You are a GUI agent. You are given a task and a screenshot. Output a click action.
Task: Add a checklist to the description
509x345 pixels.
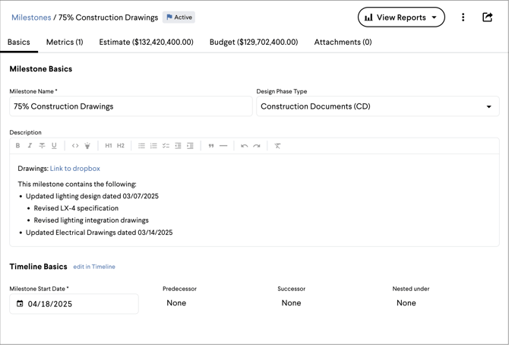(x=166, y=146)
